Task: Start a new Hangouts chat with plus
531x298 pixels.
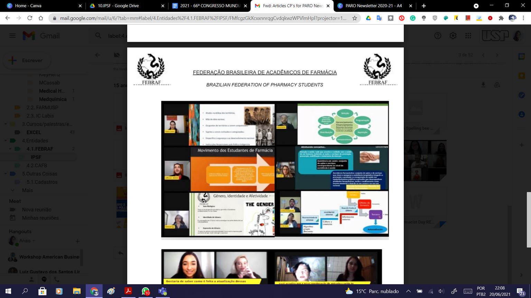Action: 77,241
